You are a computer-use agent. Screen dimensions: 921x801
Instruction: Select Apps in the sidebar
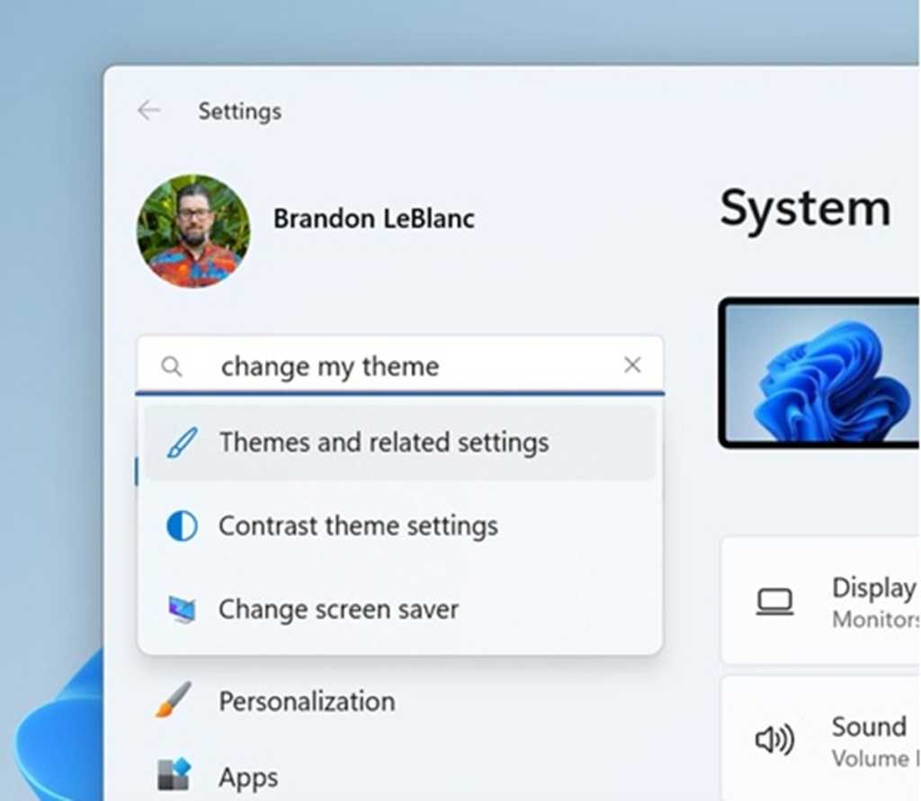[x=248, y=775]
